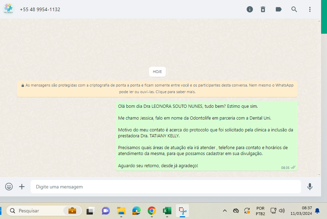Expand hidden system tray icons chevron
This screenshot has width=327, height=219.
tap(225, 211)
